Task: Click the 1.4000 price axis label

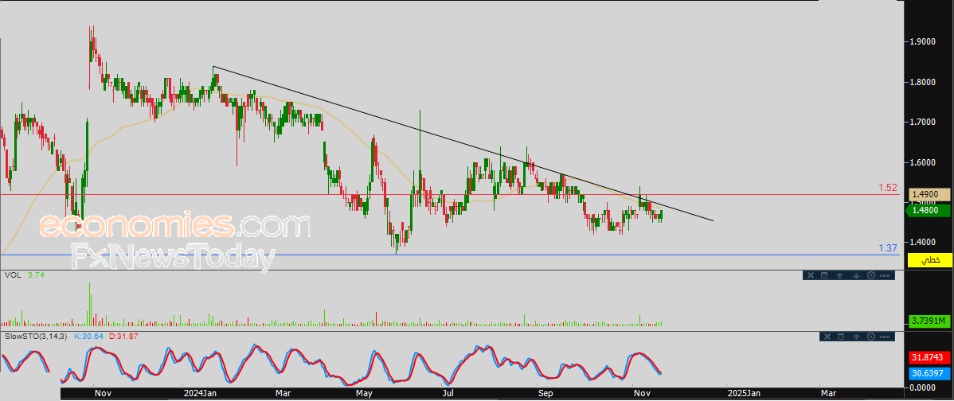Action: (x=922, y=242)
